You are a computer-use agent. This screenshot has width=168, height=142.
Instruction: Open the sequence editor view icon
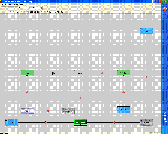click(x=38, y=12)
